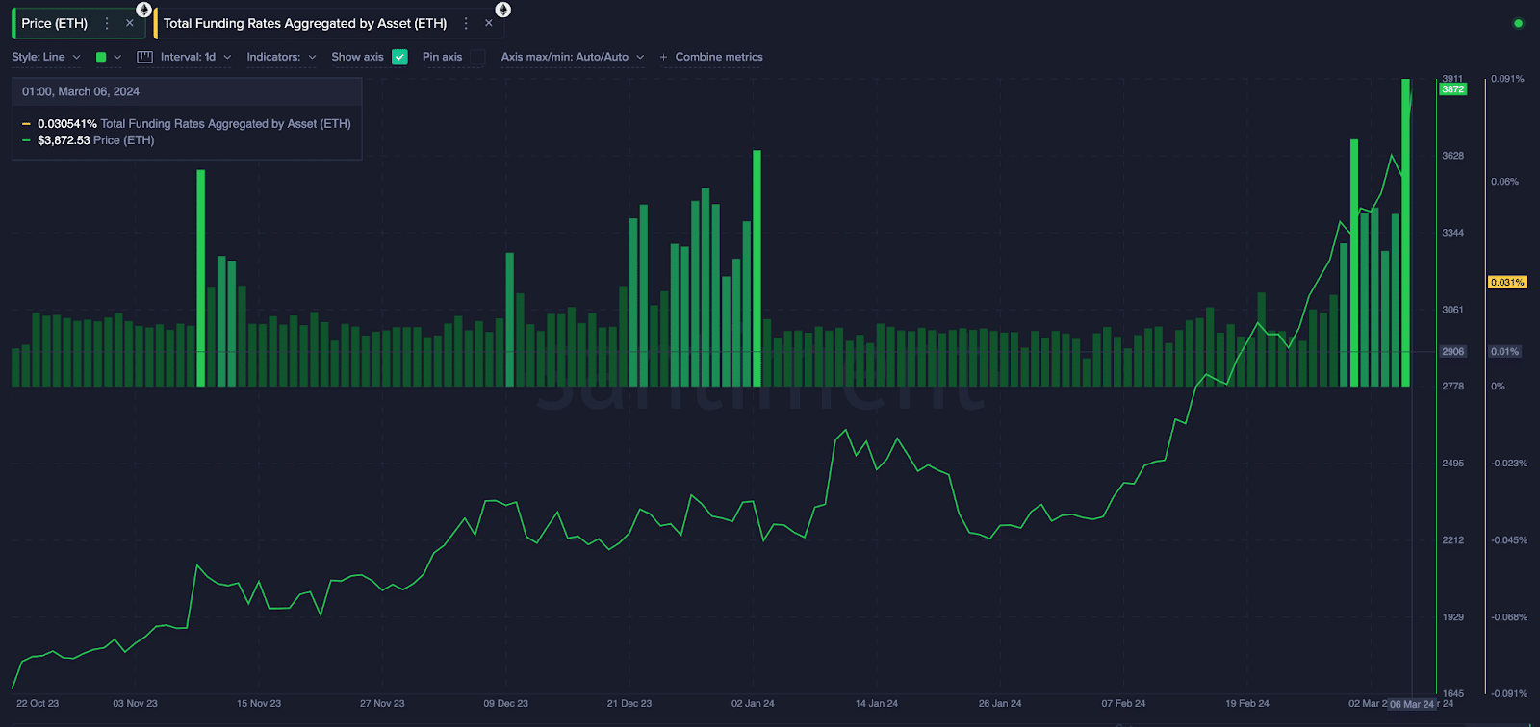Remove the Price (ETH) metric

point(129,23)
